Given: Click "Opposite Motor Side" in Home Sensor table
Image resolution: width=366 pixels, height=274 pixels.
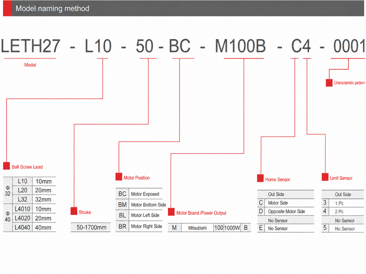Looking at the screenshot, I should click(287, 211).
